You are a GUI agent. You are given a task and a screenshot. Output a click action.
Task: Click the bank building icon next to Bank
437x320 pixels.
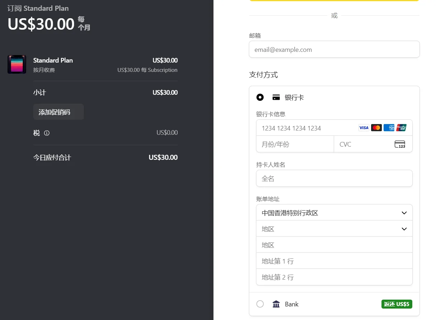coord(276,304)
